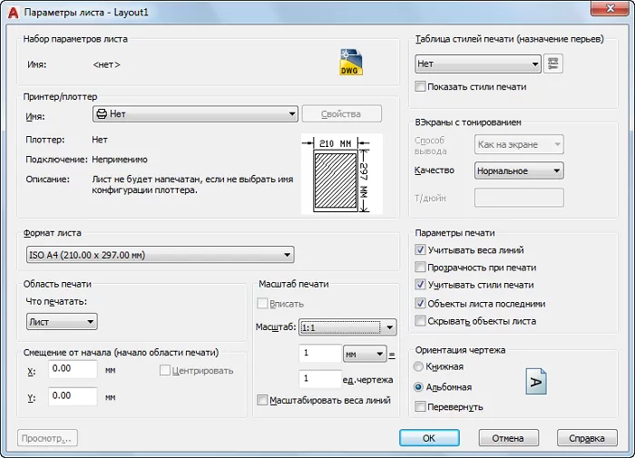Open the printer/plotter name dropdown

pyautogui.click(x=195, y=114)
